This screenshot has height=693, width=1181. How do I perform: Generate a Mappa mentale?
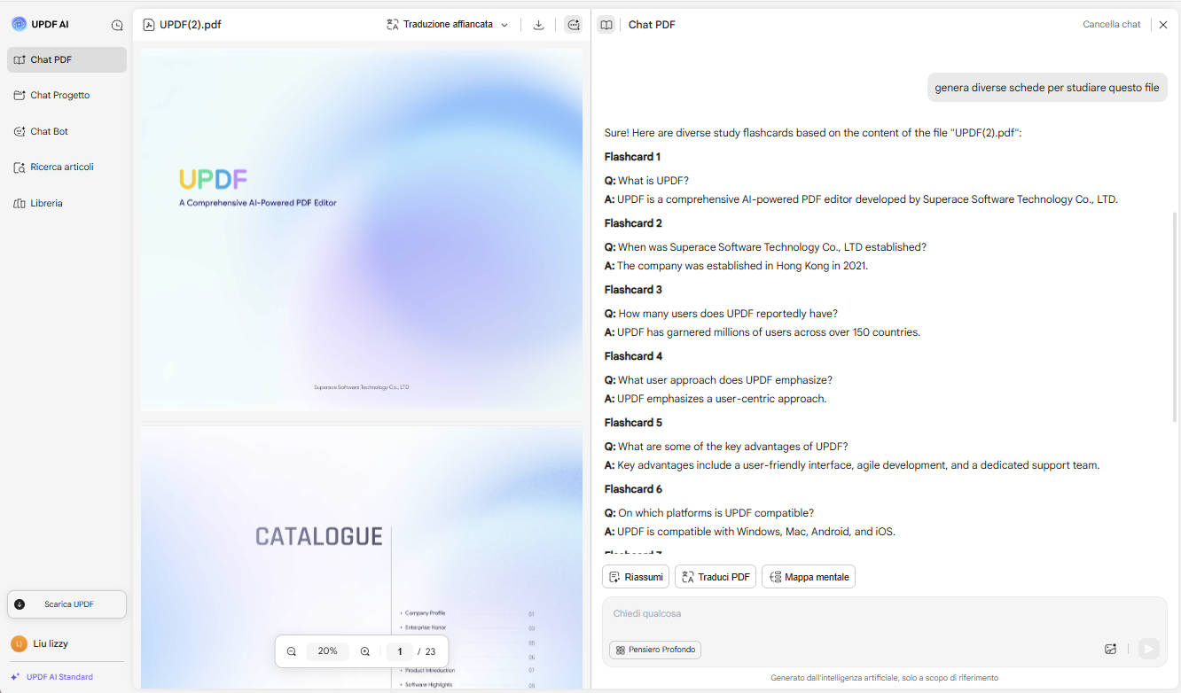pos(809,577)
